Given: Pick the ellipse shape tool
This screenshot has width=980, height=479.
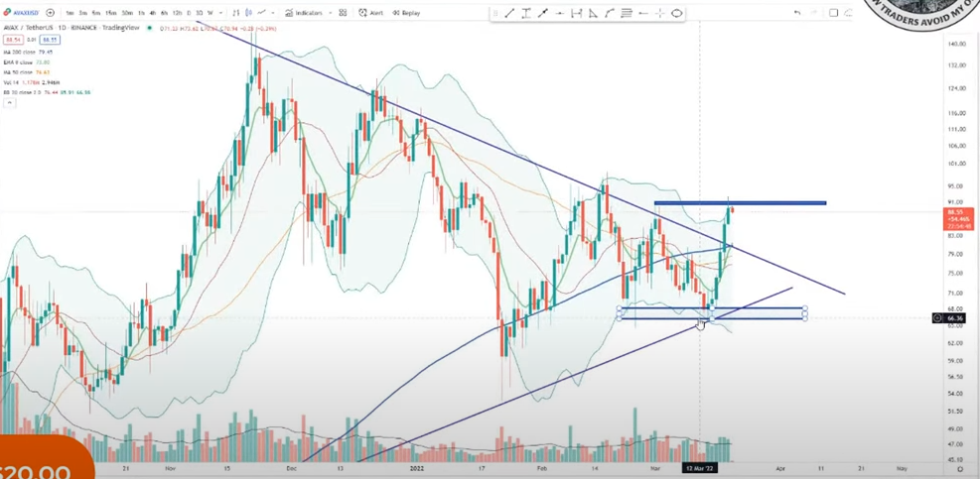Looking at the screenshot, I should [677, 13].
